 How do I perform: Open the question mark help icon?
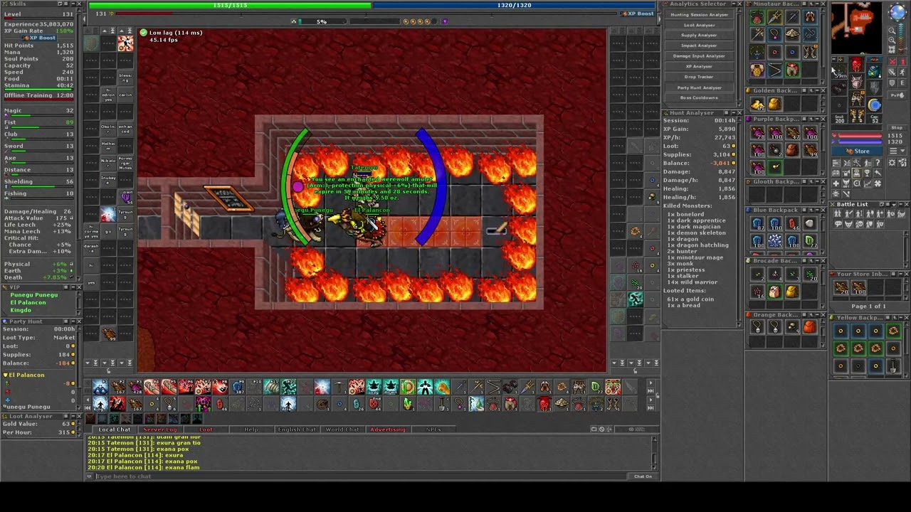pyautogui.click(x=878, y=162)
